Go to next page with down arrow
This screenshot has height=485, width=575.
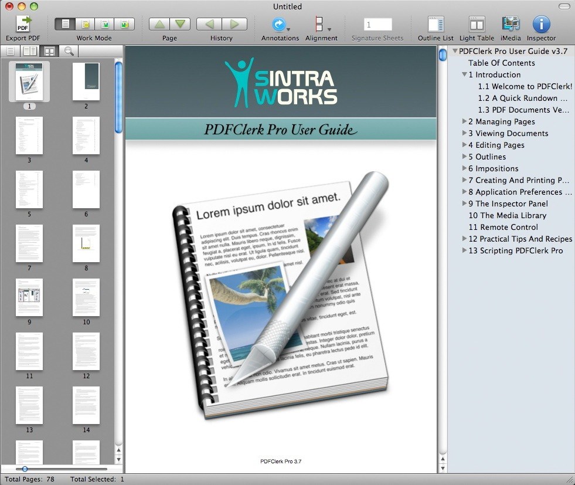(x=180, y=24)
